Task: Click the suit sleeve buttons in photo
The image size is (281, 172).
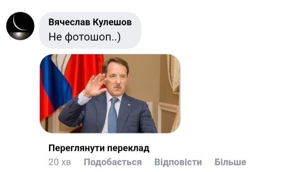Action: 71,104
